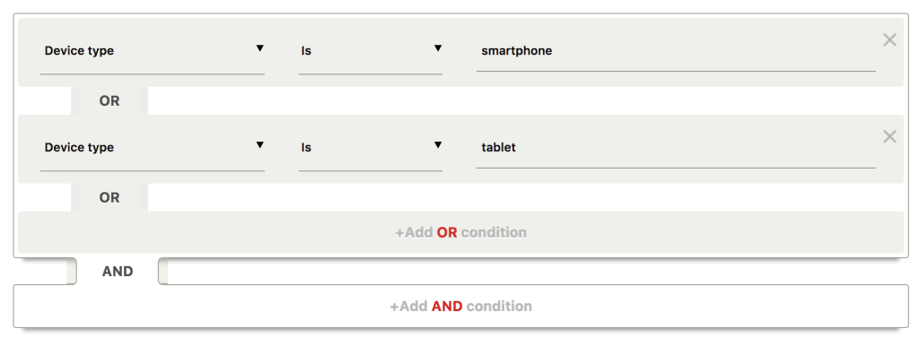Viewport: 919px width, 346px height.
Task: Delete the tablet condition with its X
Action: pos(889,136)
